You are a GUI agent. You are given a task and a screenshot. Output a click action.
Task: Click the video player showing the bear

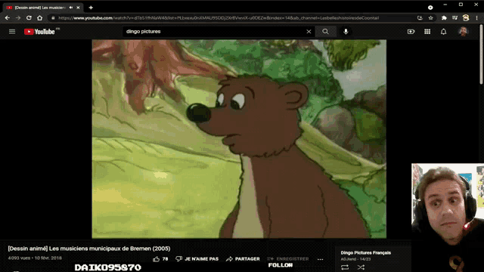239,139
